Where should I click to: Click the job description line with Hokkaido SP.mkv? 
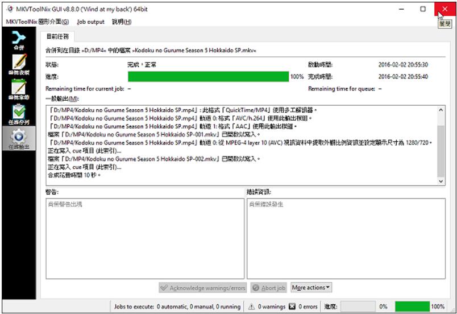pyautogui.click(x=151, y=51)
